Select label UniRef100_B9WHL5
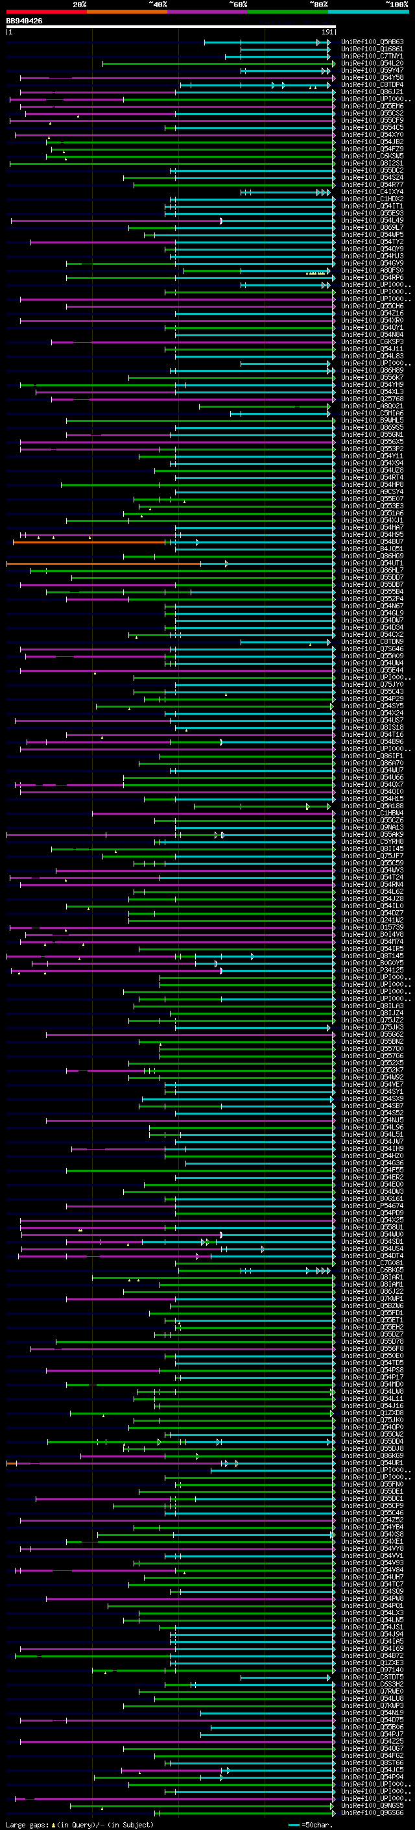The height and width of the screenshot is (1830, 415). pos(372,420)
